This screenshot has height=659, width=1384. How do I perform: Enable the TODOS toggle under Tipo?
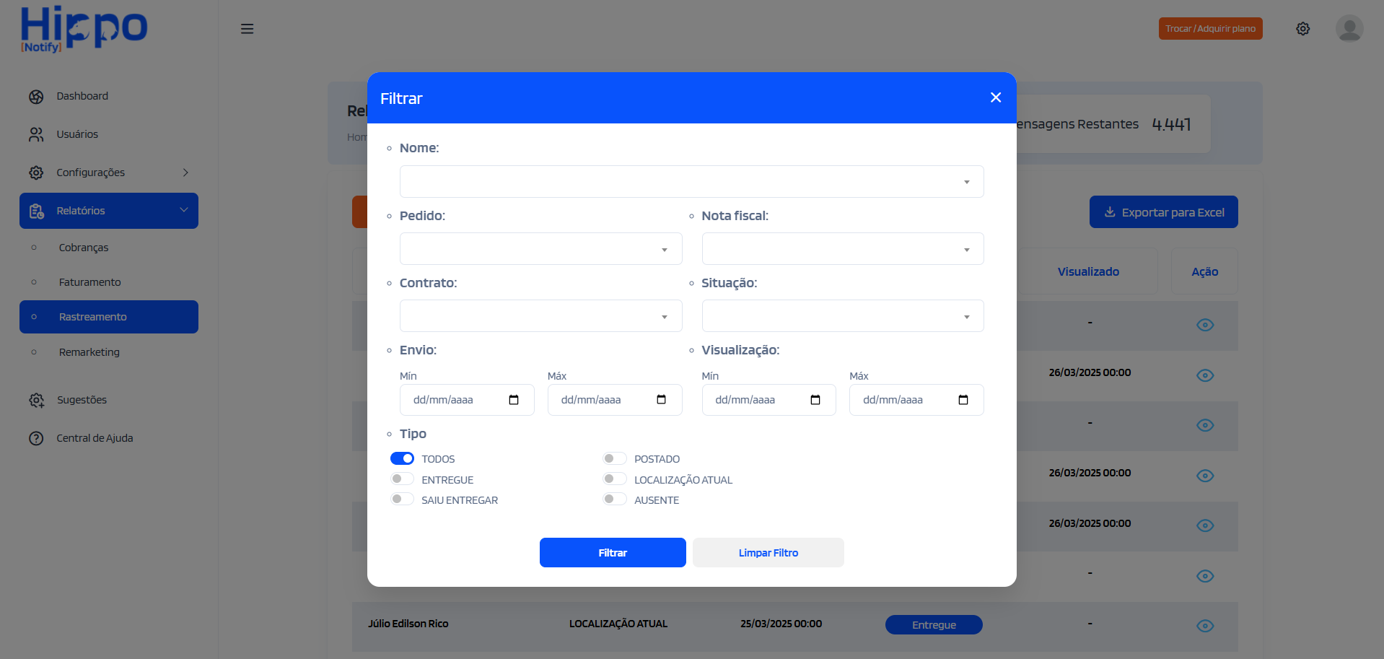pyautogui.click(x=402, y=458)
